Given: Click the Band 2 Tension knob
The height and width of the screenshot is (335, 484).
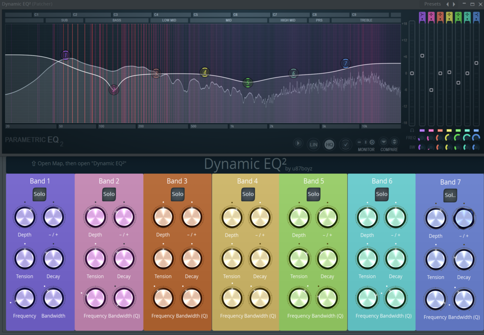Looking at the screenshot, I should click(x=95, y=259).
